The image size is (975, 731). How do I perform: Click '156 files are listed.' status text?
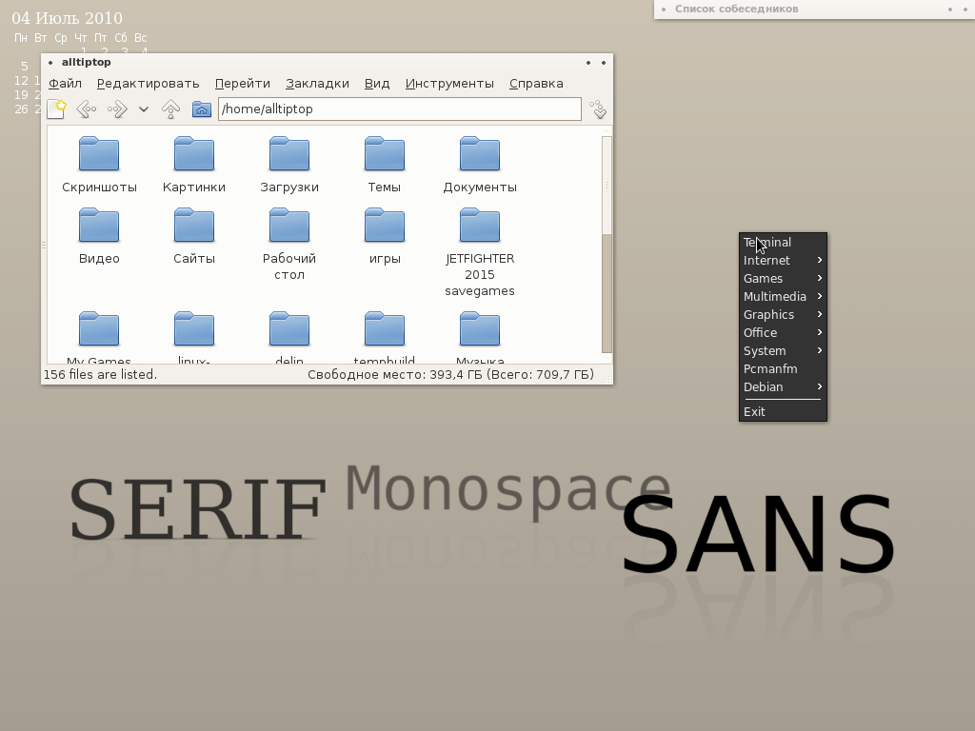click(x=100, y=375)
